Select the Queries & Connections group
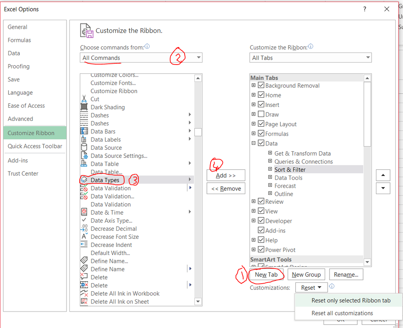Image resolution: width=403 pixels, height=328 pixels. tap(303, 161)
